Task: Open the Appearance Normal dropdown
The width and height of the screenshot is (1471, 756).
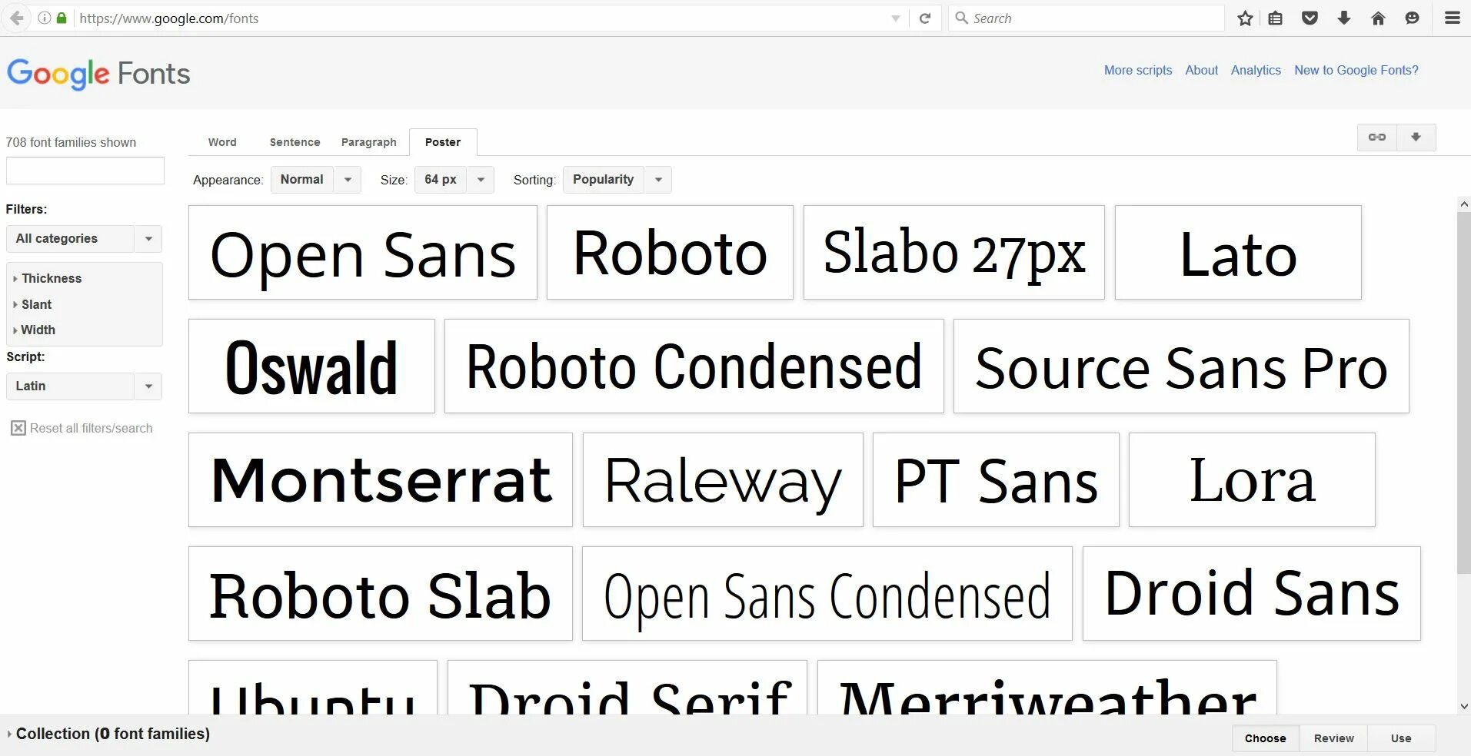Action: coord(315,180)
